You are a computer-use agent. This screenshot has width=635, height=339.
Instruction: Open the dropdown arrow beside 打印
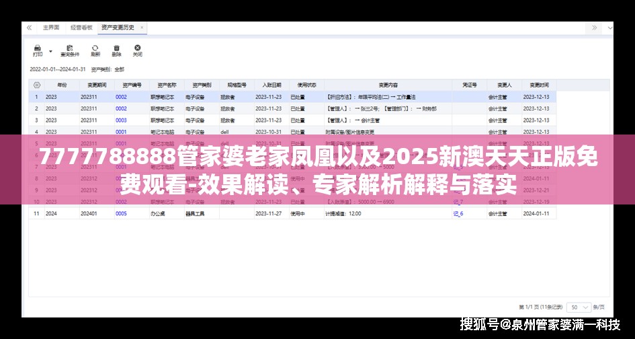50,51
